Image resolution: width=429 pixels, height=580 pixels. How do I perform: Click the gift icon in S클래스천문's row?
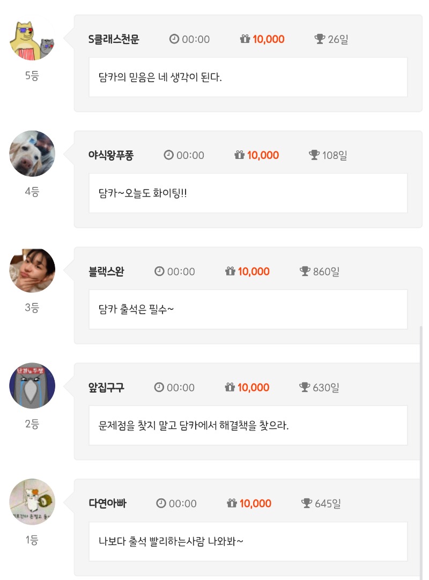(x=245, y=39)
